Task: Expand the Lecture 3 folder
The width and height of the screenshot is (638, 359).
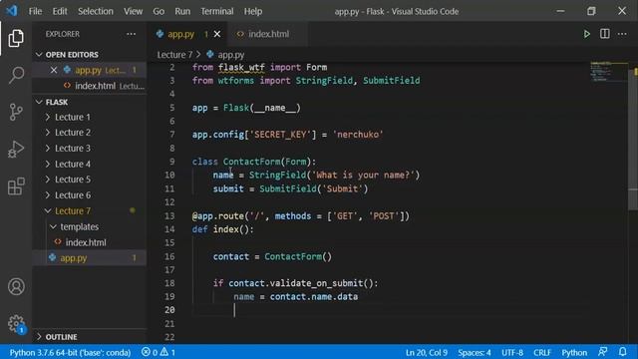Action: pos(48,149)
